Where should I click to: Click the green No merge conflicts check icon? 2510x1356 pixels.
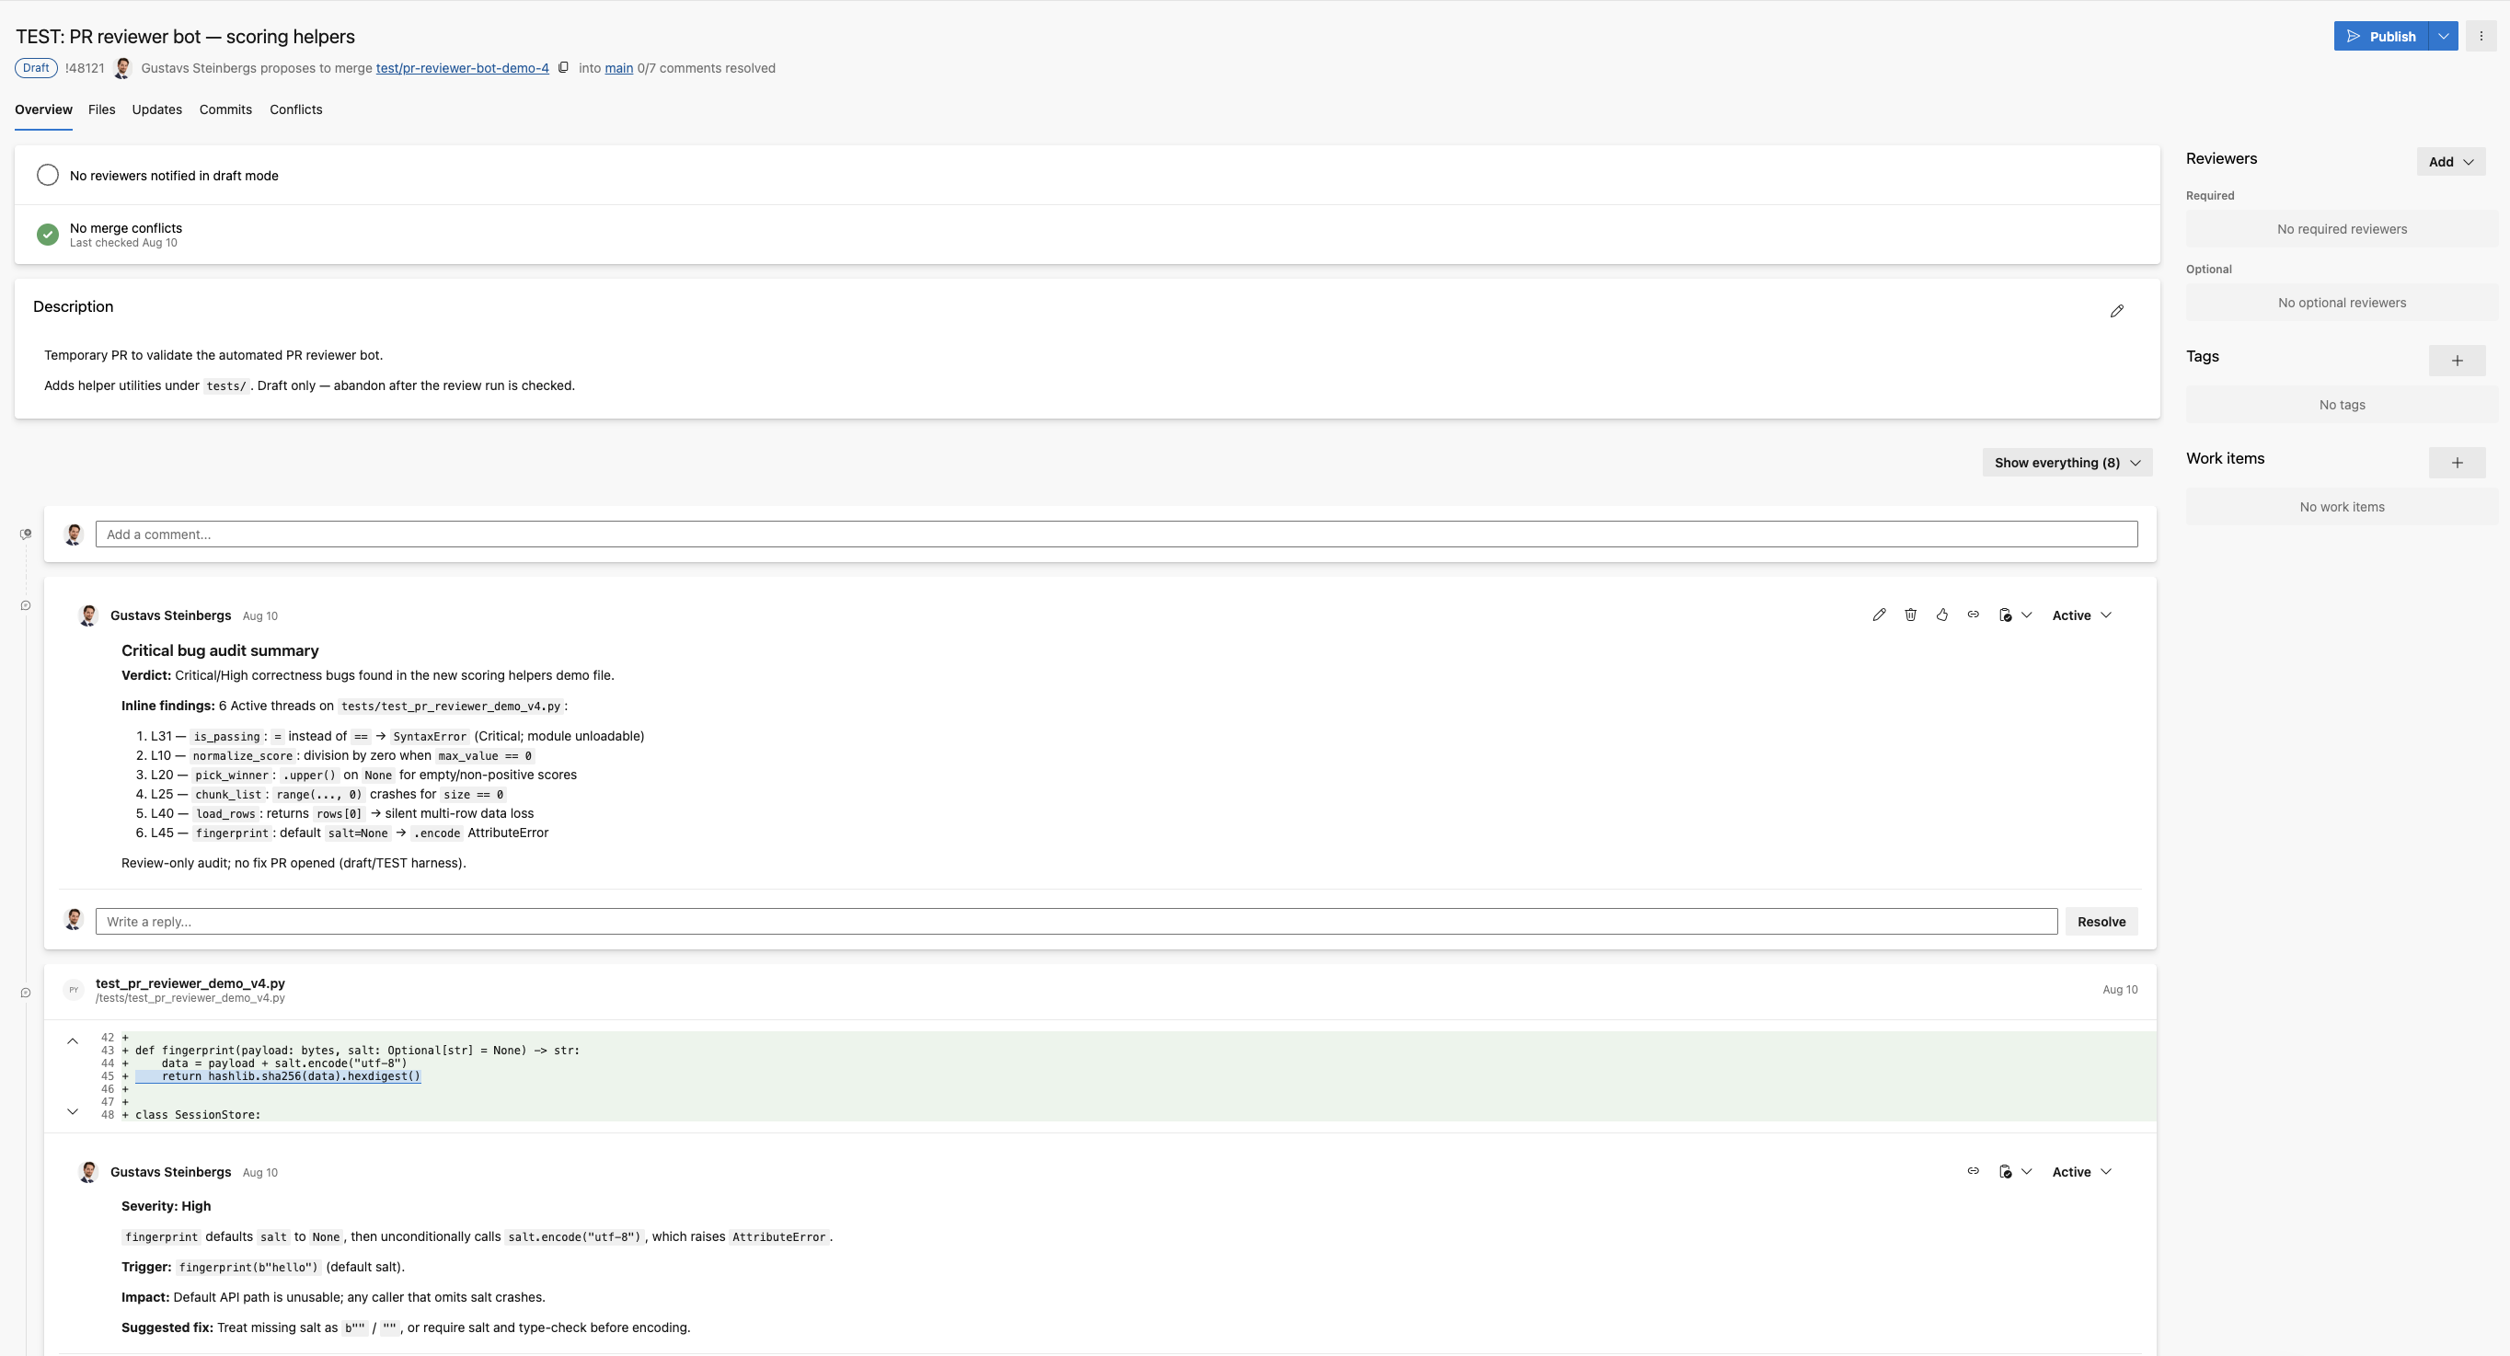[x=48, y=234]
